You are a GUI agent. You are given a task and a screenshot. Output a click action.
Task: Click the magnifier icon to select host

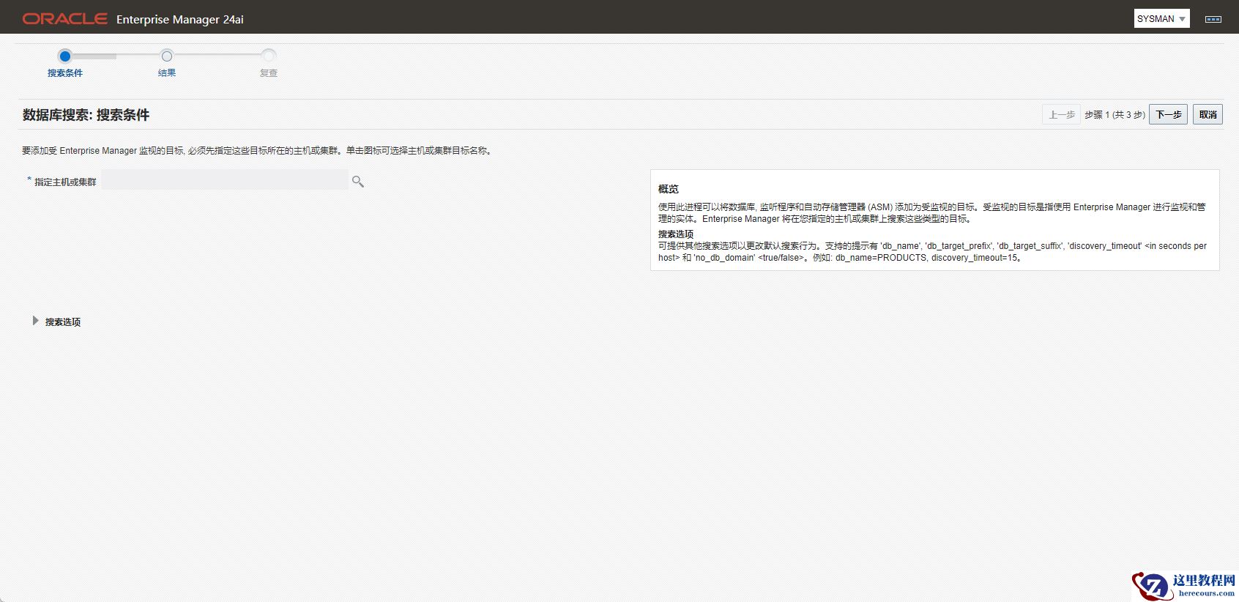point(358,181)
